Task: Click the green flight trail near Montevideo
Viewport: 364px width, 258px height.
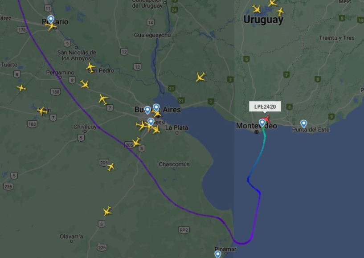Action: pyautogui.click(x=264, y=135)
